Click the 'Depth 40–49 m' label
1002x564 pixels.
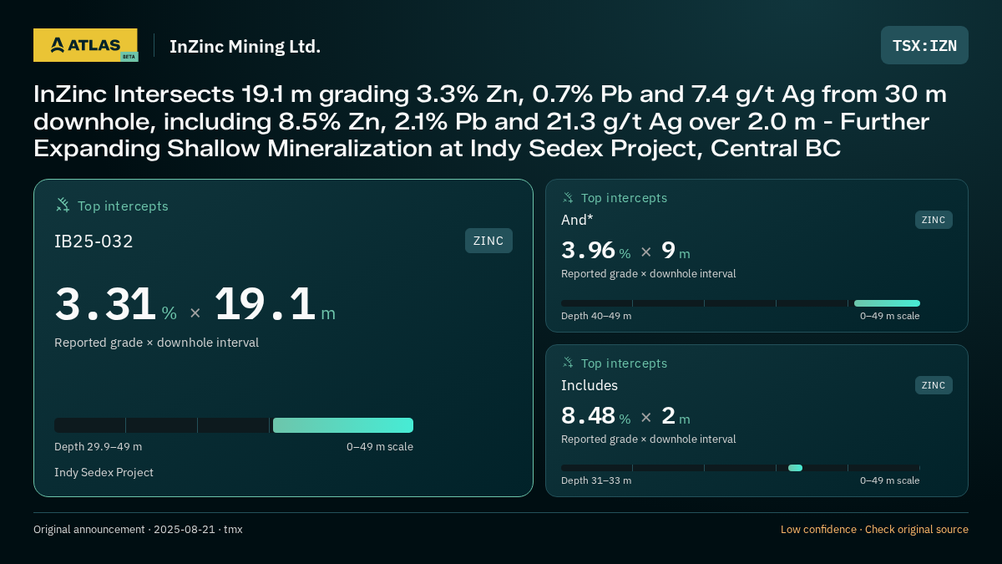point(596,316)
